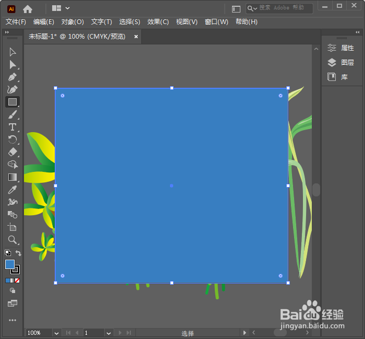Go to next artboard button

pyautogui.click(x=120, y=333)
